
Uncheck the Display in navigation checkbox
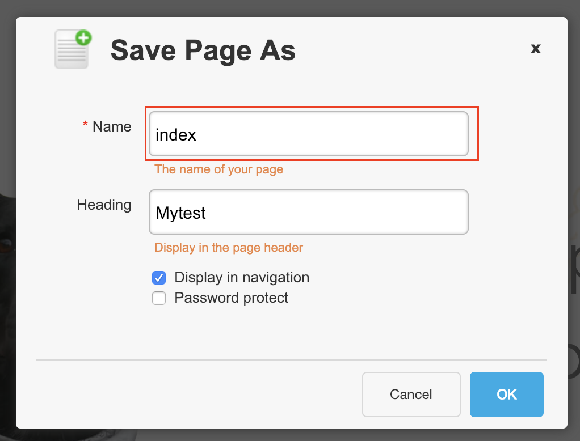point(159,278)
